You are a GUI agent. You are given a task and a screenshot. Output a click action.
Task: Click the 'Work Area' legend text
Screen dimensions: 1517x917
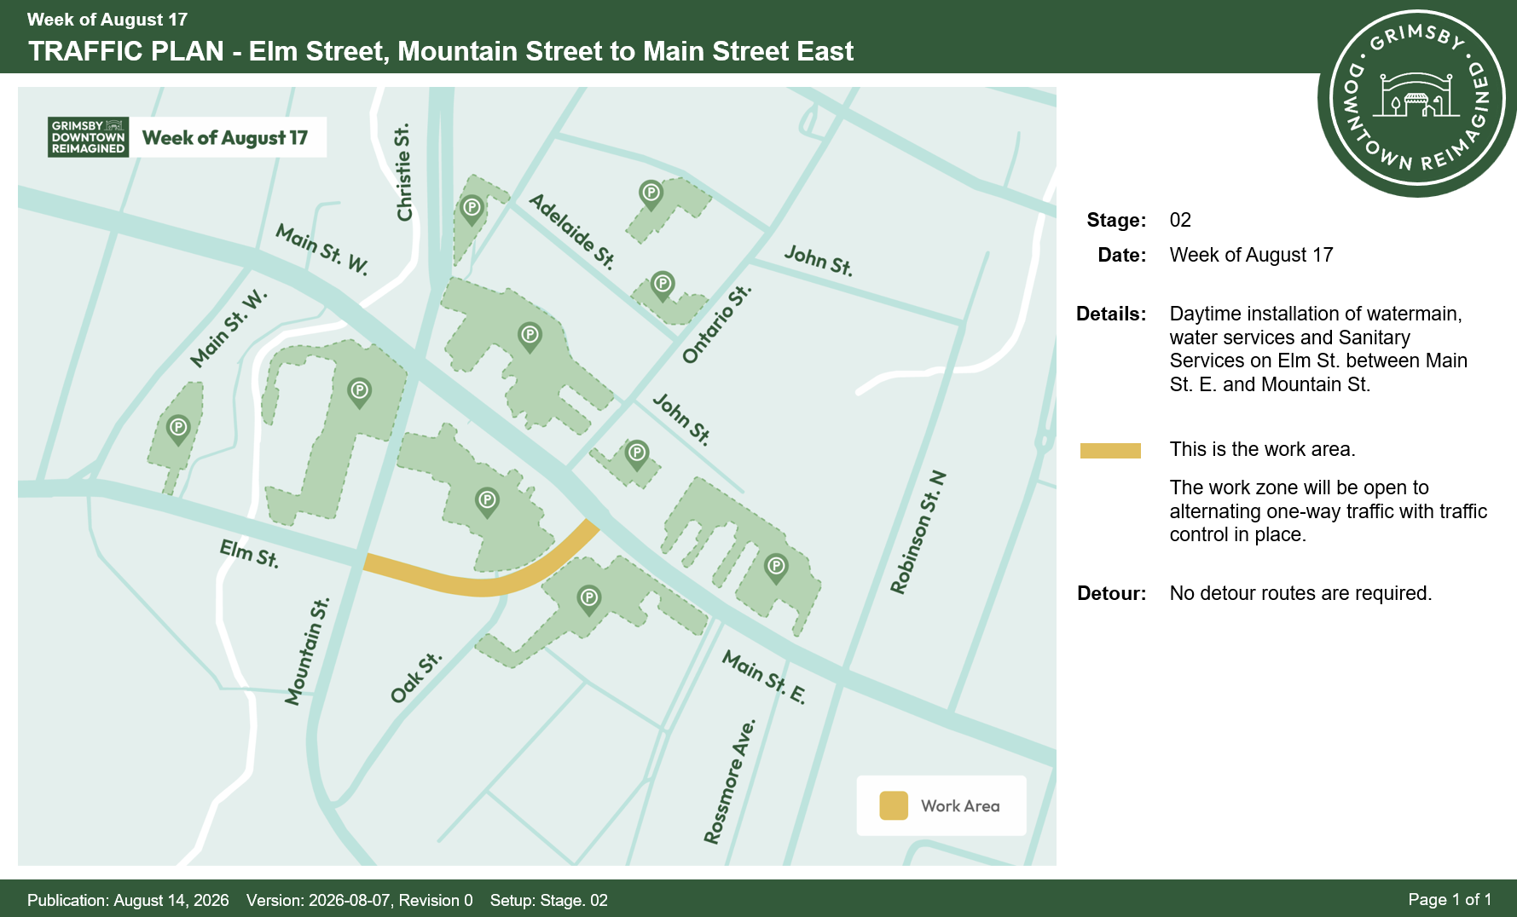click(960, 806)
